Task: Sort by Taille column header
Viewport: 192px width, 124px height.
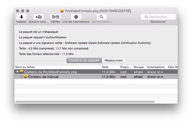Action: tap(110, 67)
